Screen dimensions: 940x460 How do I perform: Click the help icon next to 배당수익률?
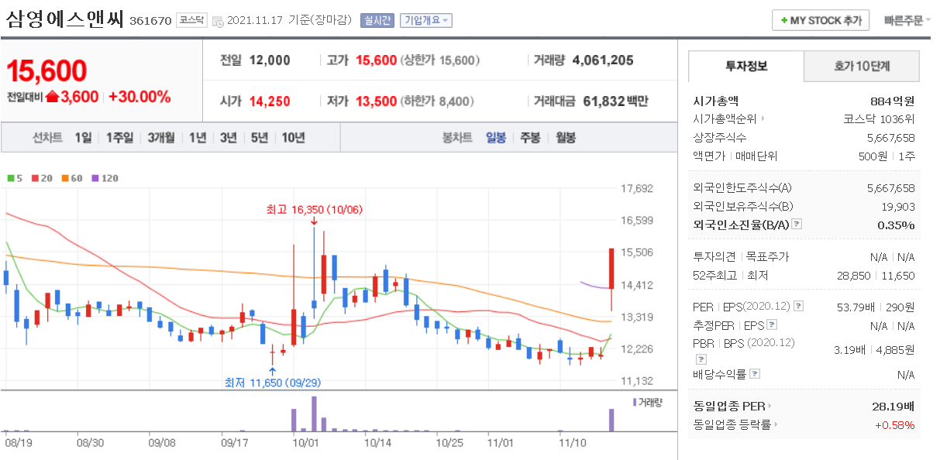755,374
